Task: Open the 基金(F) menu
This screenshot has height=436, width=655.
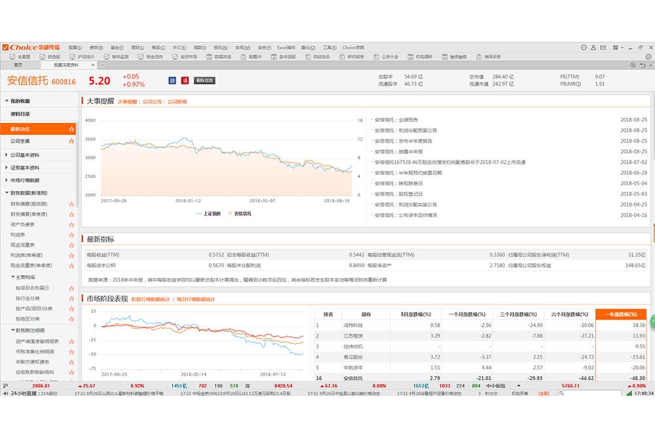Action: tap(117, 48)
